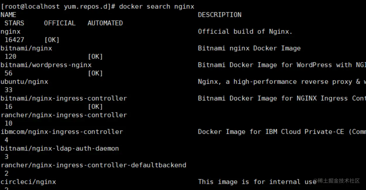Select the circleci/nginx image name
The image size is (366, 190).
(x=28, y=182)
